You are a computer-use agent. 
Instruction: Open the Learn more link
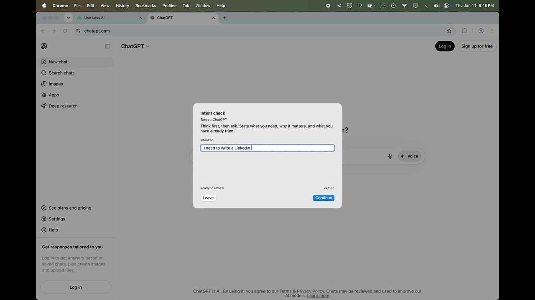[x=318, y=296]
